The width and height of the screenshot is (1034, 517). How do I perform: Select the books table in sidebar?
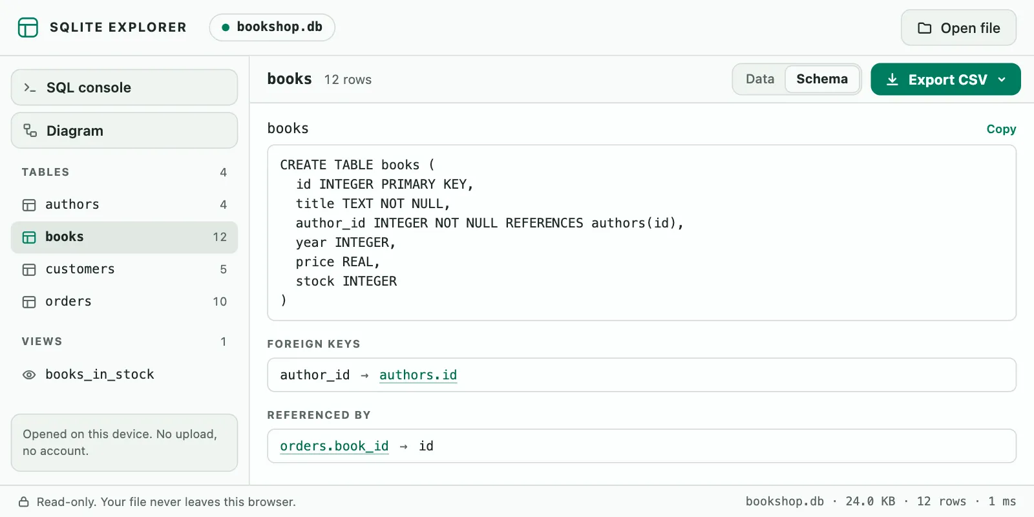coord(124,237)
